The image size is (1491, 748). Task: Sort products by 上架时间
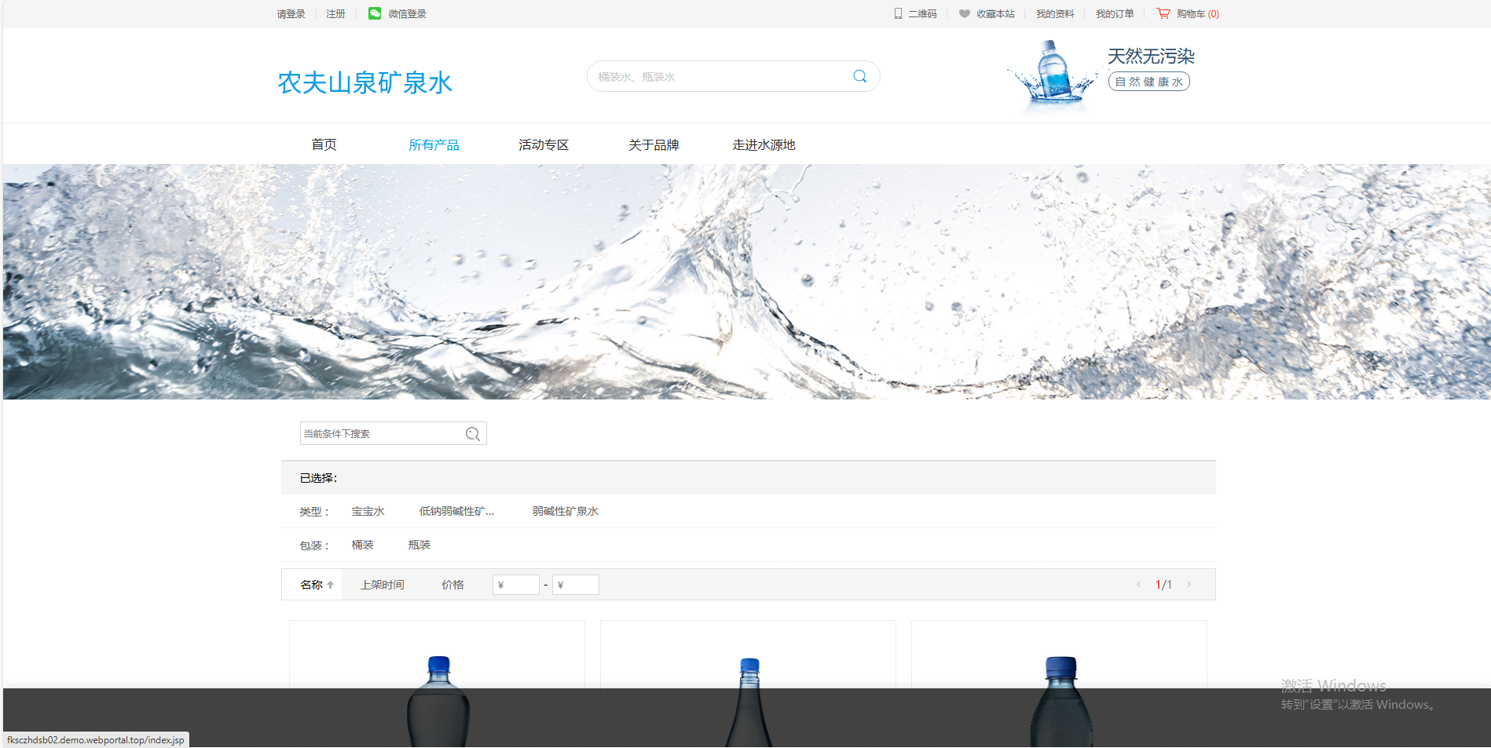click(x=382, y=585)
